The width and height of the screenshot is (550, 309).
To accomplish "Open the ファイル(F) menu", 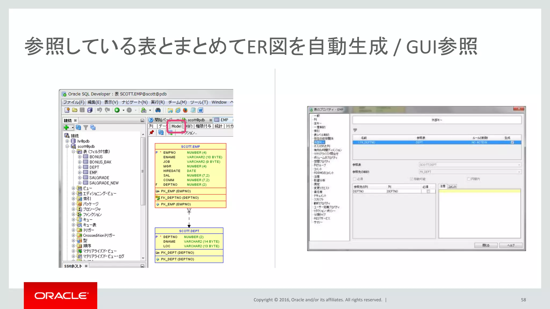I will coord(74,102).
